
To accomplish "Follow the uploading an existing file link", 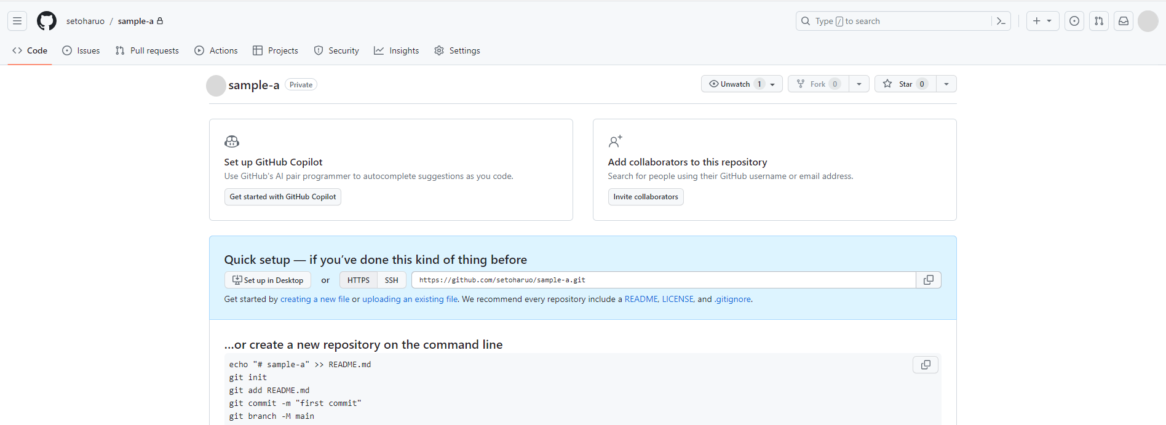I will click(x=410, y=299).
